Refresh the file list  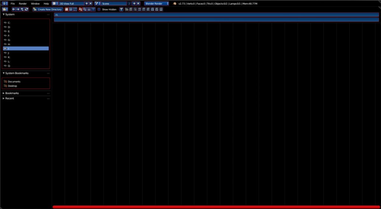point(26,9)
